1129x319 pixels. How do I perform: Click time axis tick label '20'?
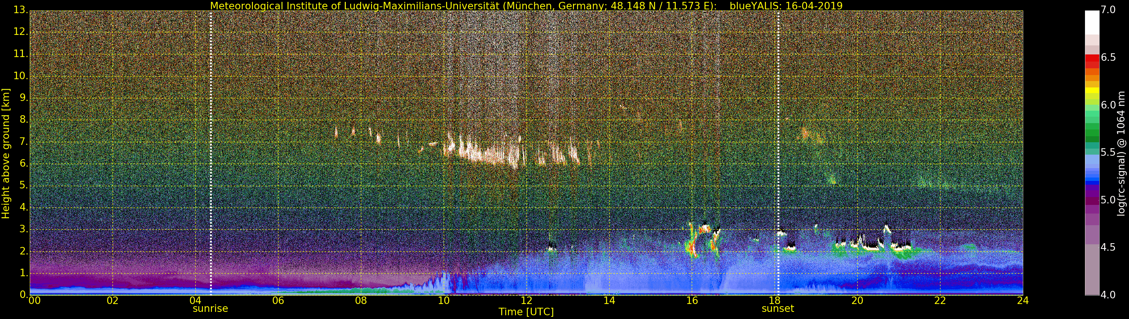[x=857, y=301]
